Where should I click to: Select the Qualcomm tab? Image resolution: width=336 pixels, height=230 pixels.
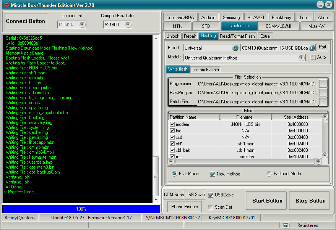coord(239,26)
